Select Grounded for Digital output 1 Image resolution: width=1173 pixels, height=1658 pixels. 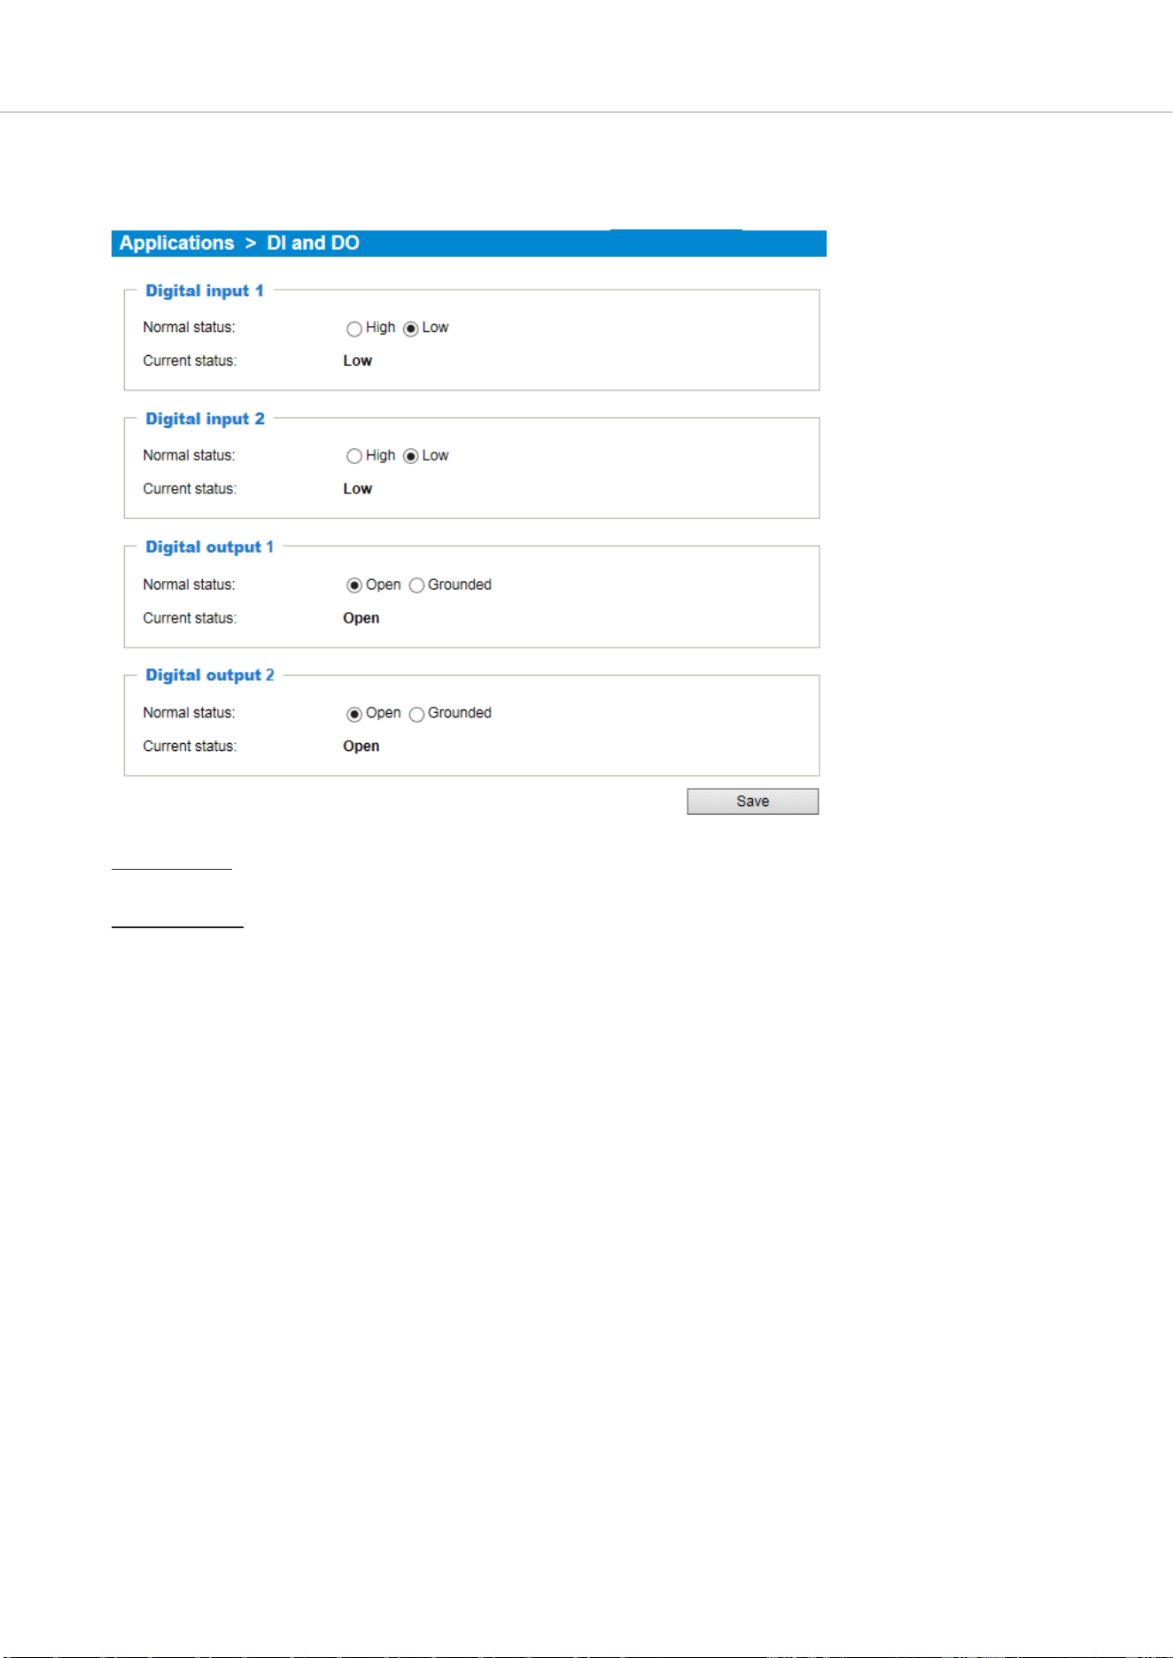[x=416, y=585]
